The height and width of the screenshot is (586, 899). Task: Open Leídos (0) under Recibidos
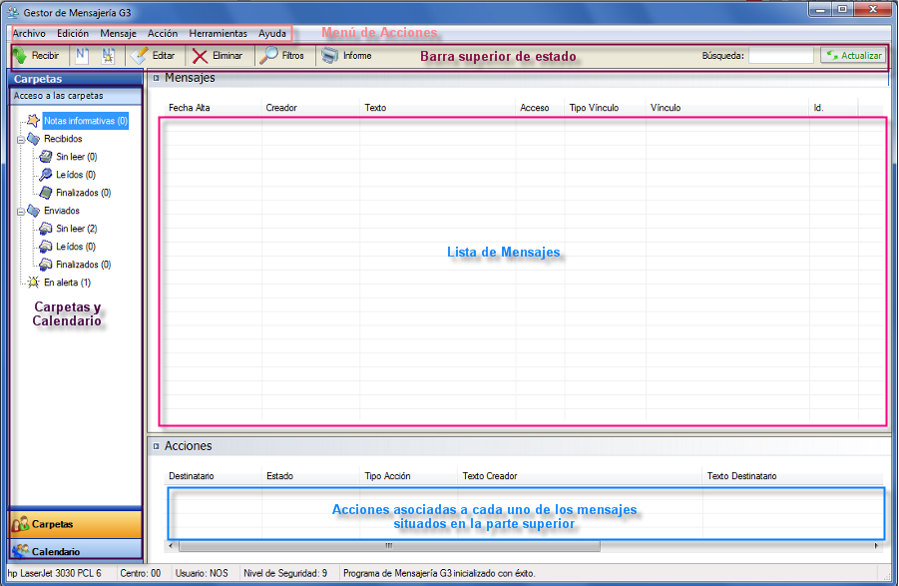point(76,175)
